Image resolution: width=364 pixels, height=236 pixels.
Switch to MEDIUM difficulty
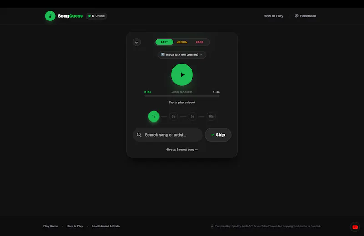[x=182, y=42]
